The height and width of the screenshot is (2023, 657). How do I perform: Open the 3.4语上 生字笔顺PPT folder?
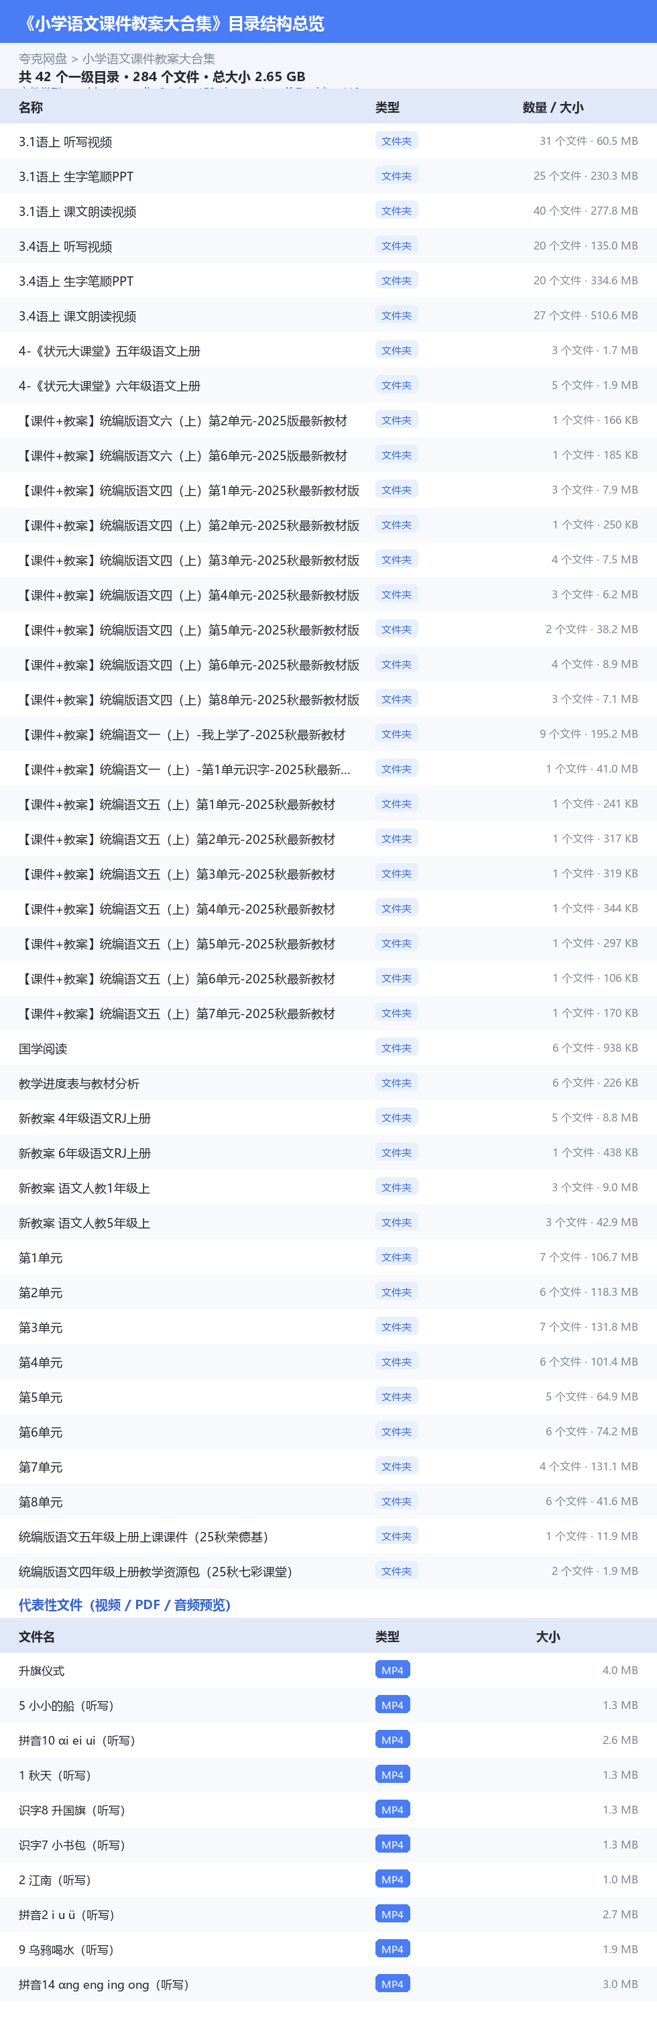pyautogui.click(x=328, y=280)
